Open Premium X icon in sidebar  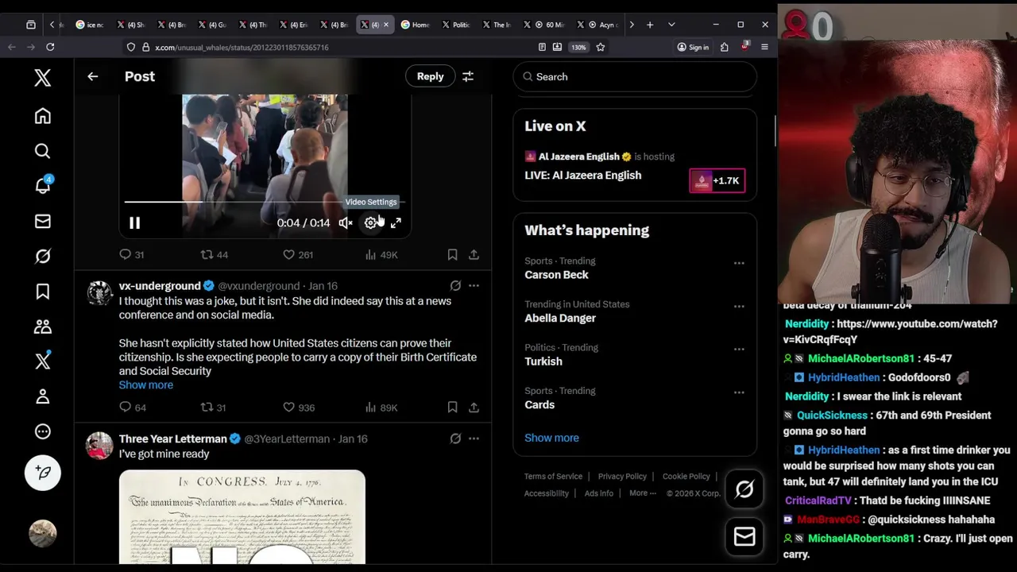[x=43, y=361]
